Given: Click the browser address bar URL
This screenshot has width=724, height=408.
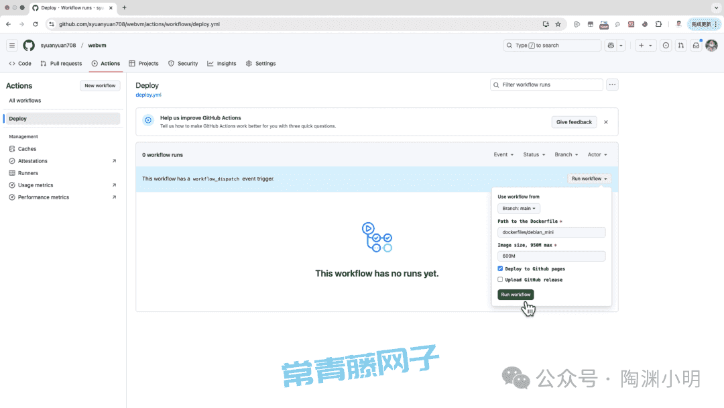Looking at the screenshot, I should (x=139, y=24).
